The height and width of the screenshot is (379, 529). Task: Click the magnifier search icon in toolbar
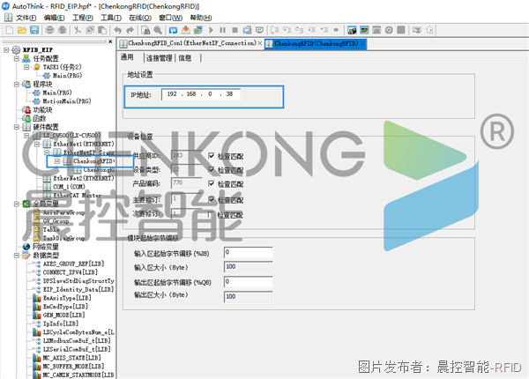158,30
